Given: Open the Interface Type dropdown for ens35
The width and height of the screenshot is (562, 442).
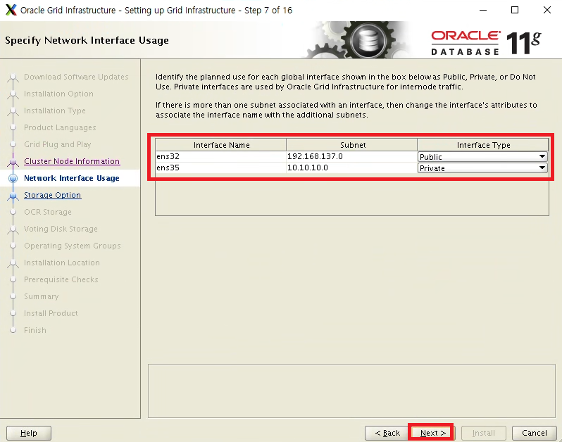Looking at the screenshot, I should pyautogui.click(x=482, y=168).
